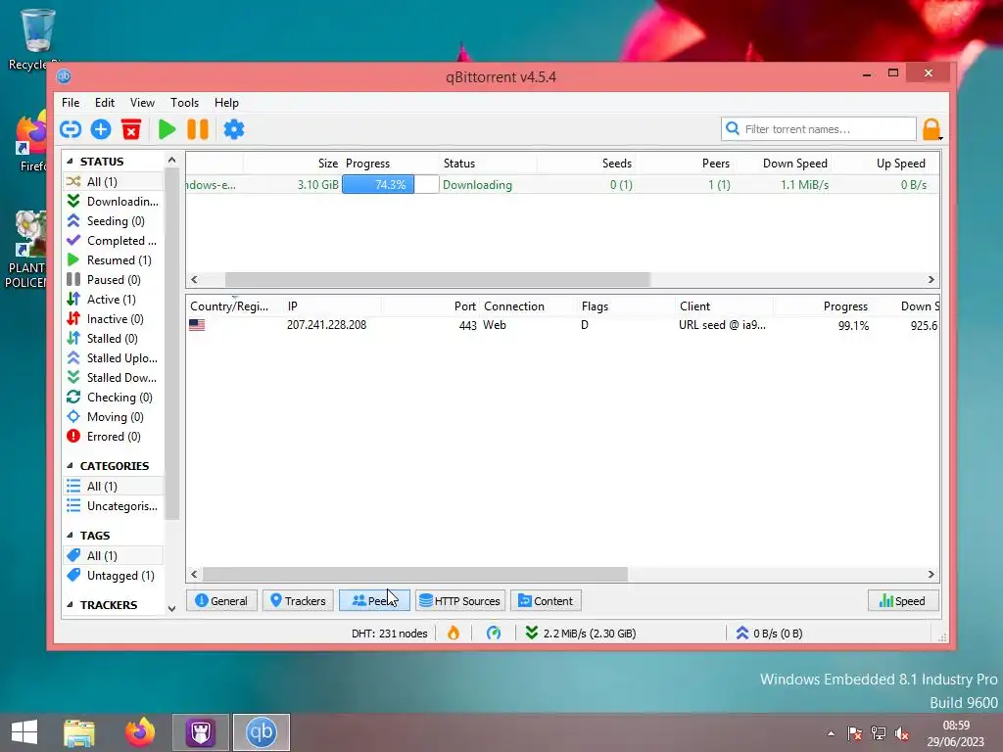Image resolution: width=1003 pixels, height=752 pixels.
Task: Select the Errored (0) filter
Action: click(x=114, y=437)
